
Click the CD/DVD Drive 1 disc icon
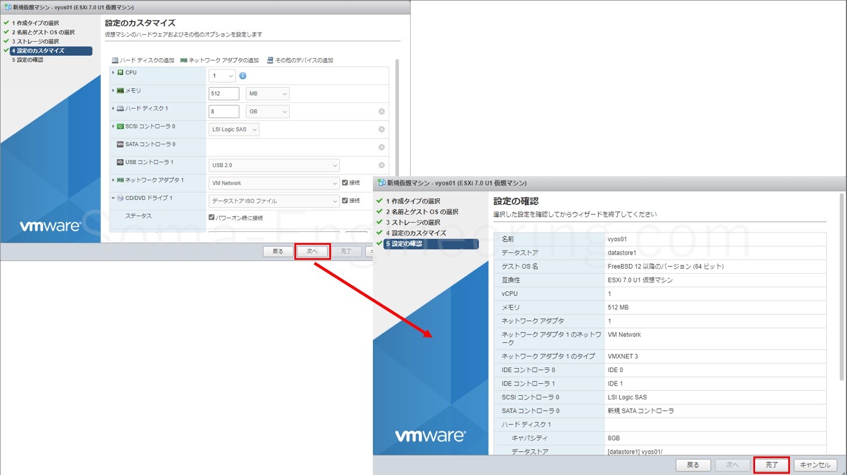(120, 198)
